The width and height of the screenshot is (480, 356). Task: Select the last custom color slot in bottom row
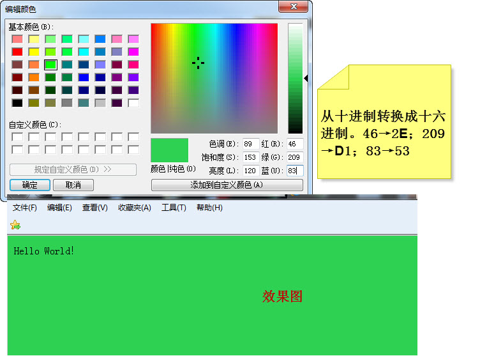(133, 150)
